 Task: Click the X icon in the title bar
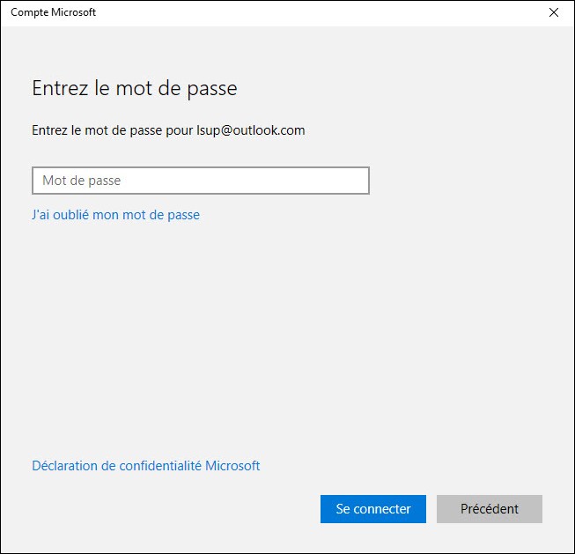click(x=554, y=12)
